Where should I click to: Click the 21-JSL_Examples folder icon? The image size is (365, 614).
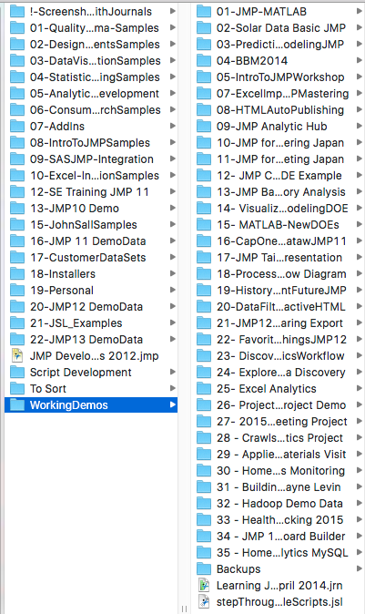(17, 322)
